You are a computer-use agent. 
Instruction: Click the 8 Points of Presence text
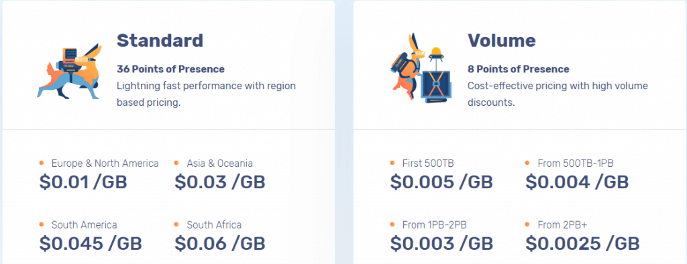click(519, 69)
